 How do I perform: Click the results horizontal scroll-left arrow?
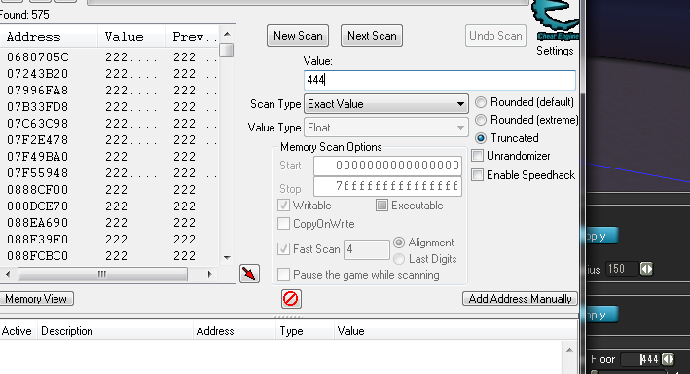click(8, 274)
